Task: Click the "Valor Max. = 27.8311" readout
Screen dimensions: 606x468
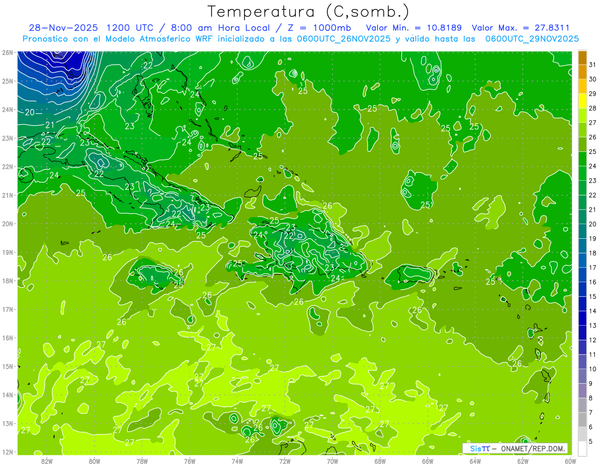Action: tap(521, 28)
